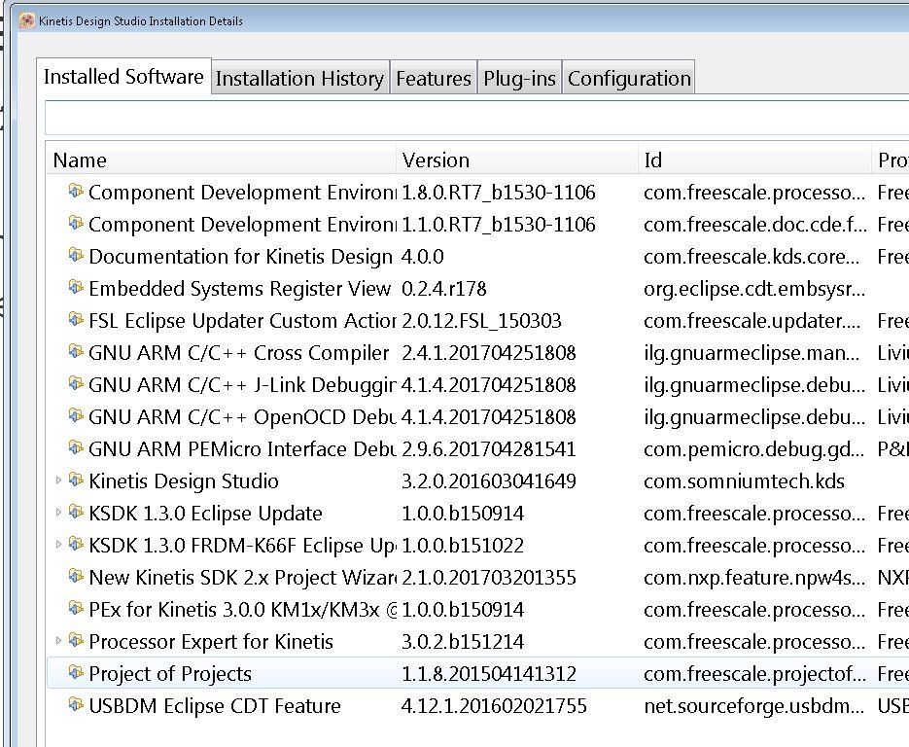The image size is (909, 747).
Task: Click icon beside KSDK 1.3.0 FRDM-K66F Eclipse Update
Action: (x=76, y=544)
